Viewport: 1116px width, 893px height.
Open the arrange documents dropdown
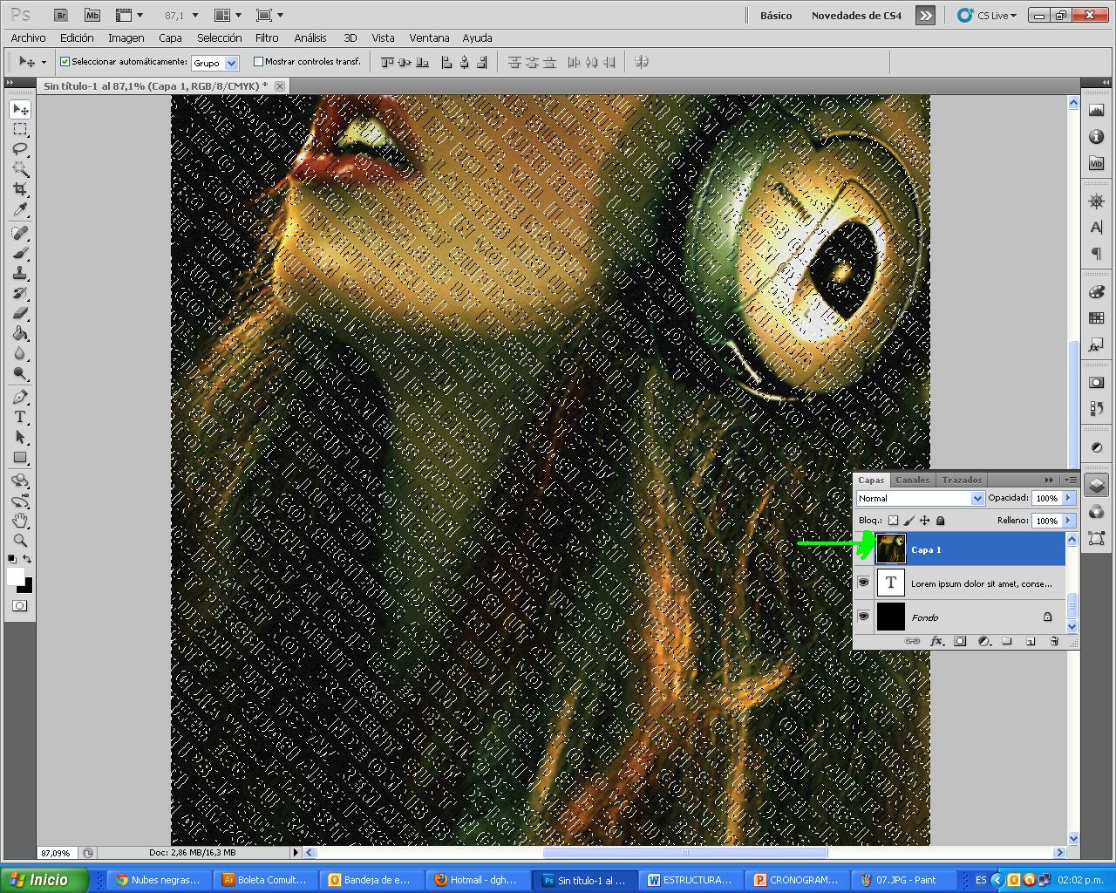[x=228, y=15]
